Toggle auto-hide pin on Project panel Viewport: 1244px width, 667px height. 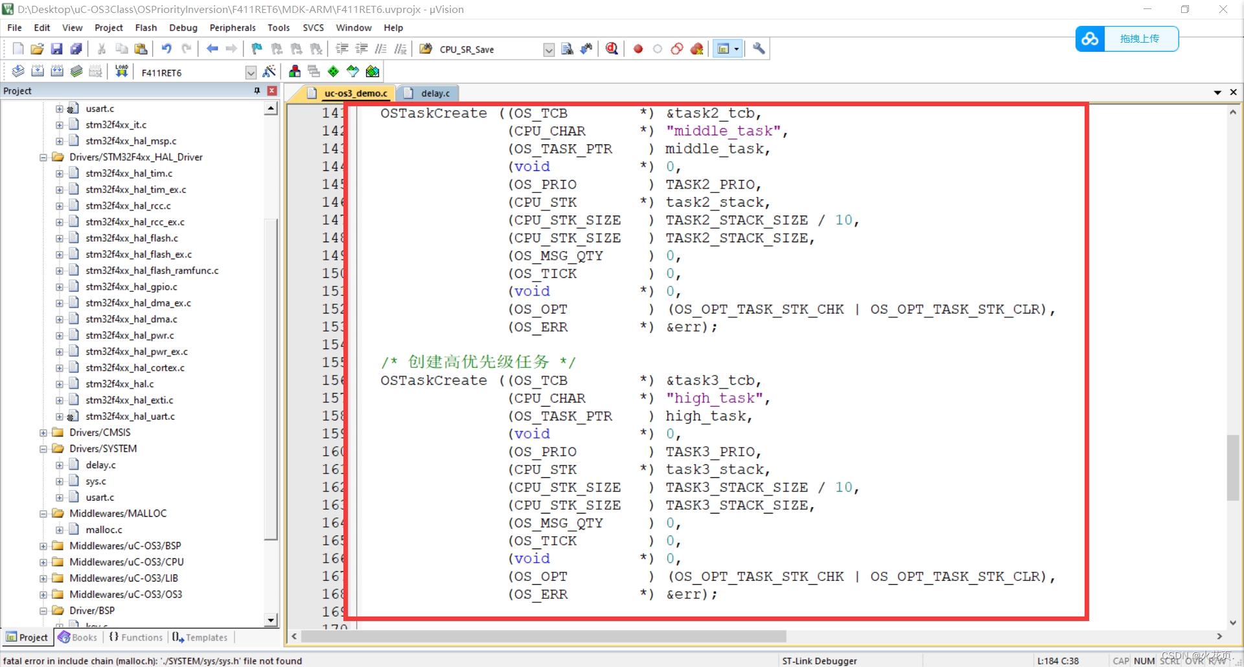point(257,91)
